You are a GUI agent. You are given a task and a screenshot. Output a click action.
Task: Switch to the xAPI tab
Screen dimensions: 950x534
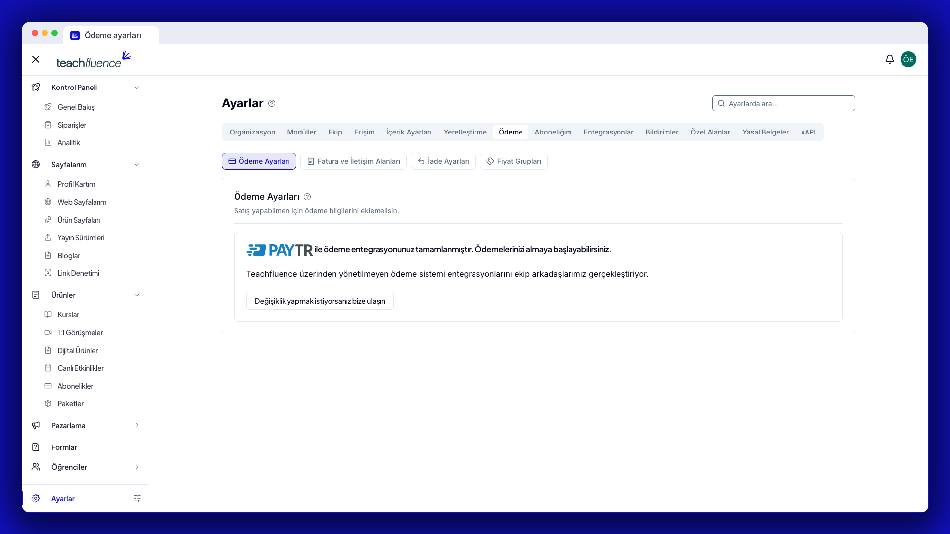click(x=808, y=132)
